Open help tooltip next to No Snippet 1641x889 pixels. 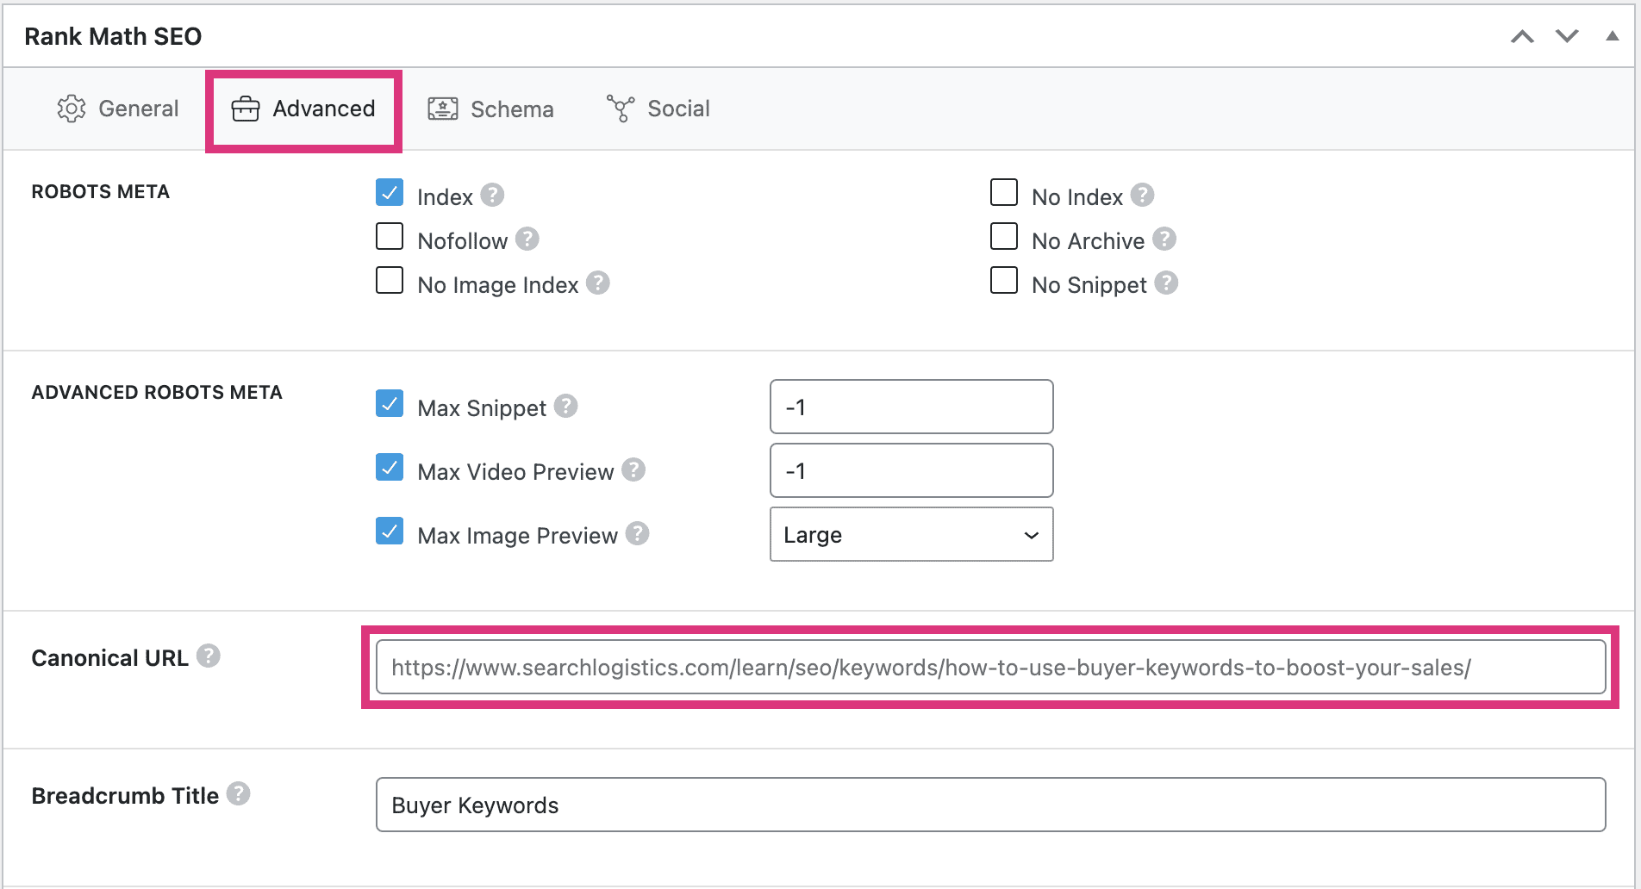point(1166,283)
